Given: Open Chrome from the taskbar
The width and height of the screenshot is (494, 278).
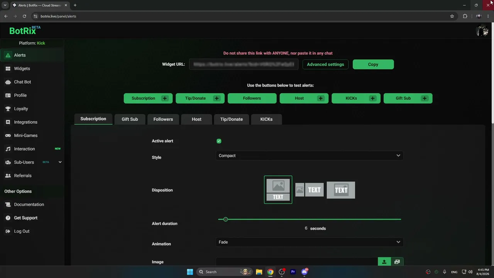Looking at the screenshot, I should click(x=271, y=272).
